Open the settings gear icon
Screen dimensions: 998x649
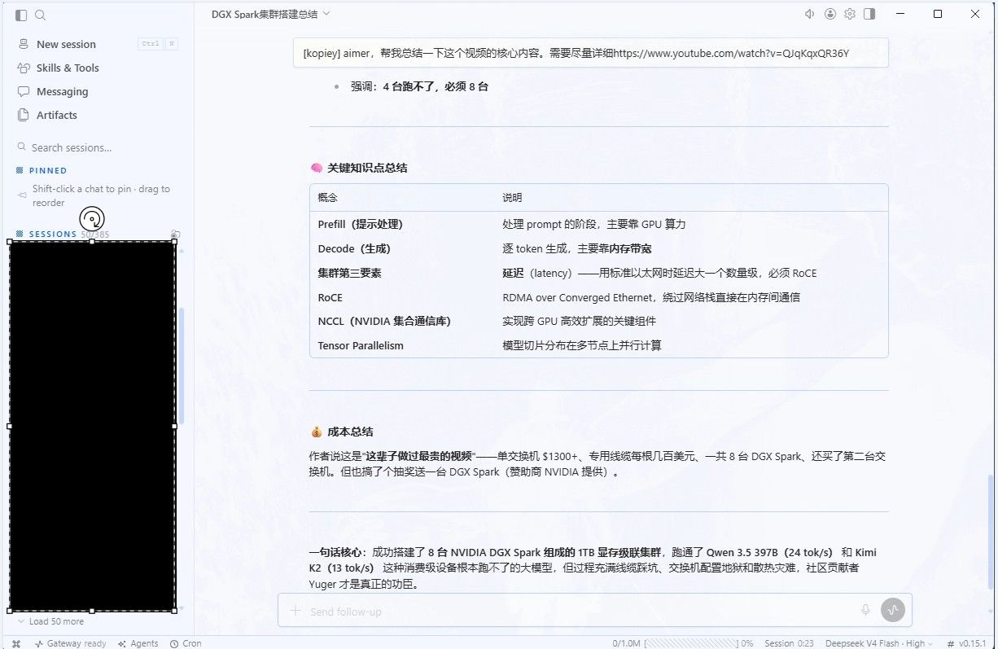click(850, 14)
